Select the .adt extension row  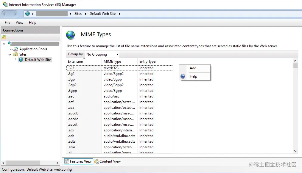(x=120, y=136)
